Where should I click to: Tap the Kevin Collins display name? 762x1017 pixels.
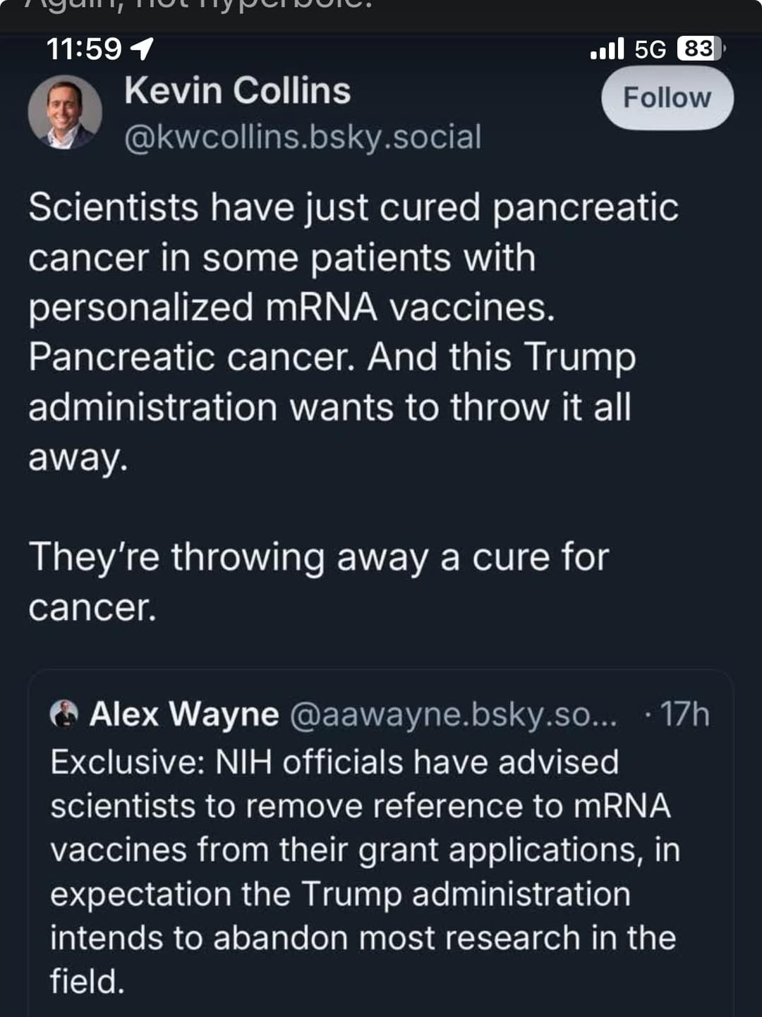point(237,91)
